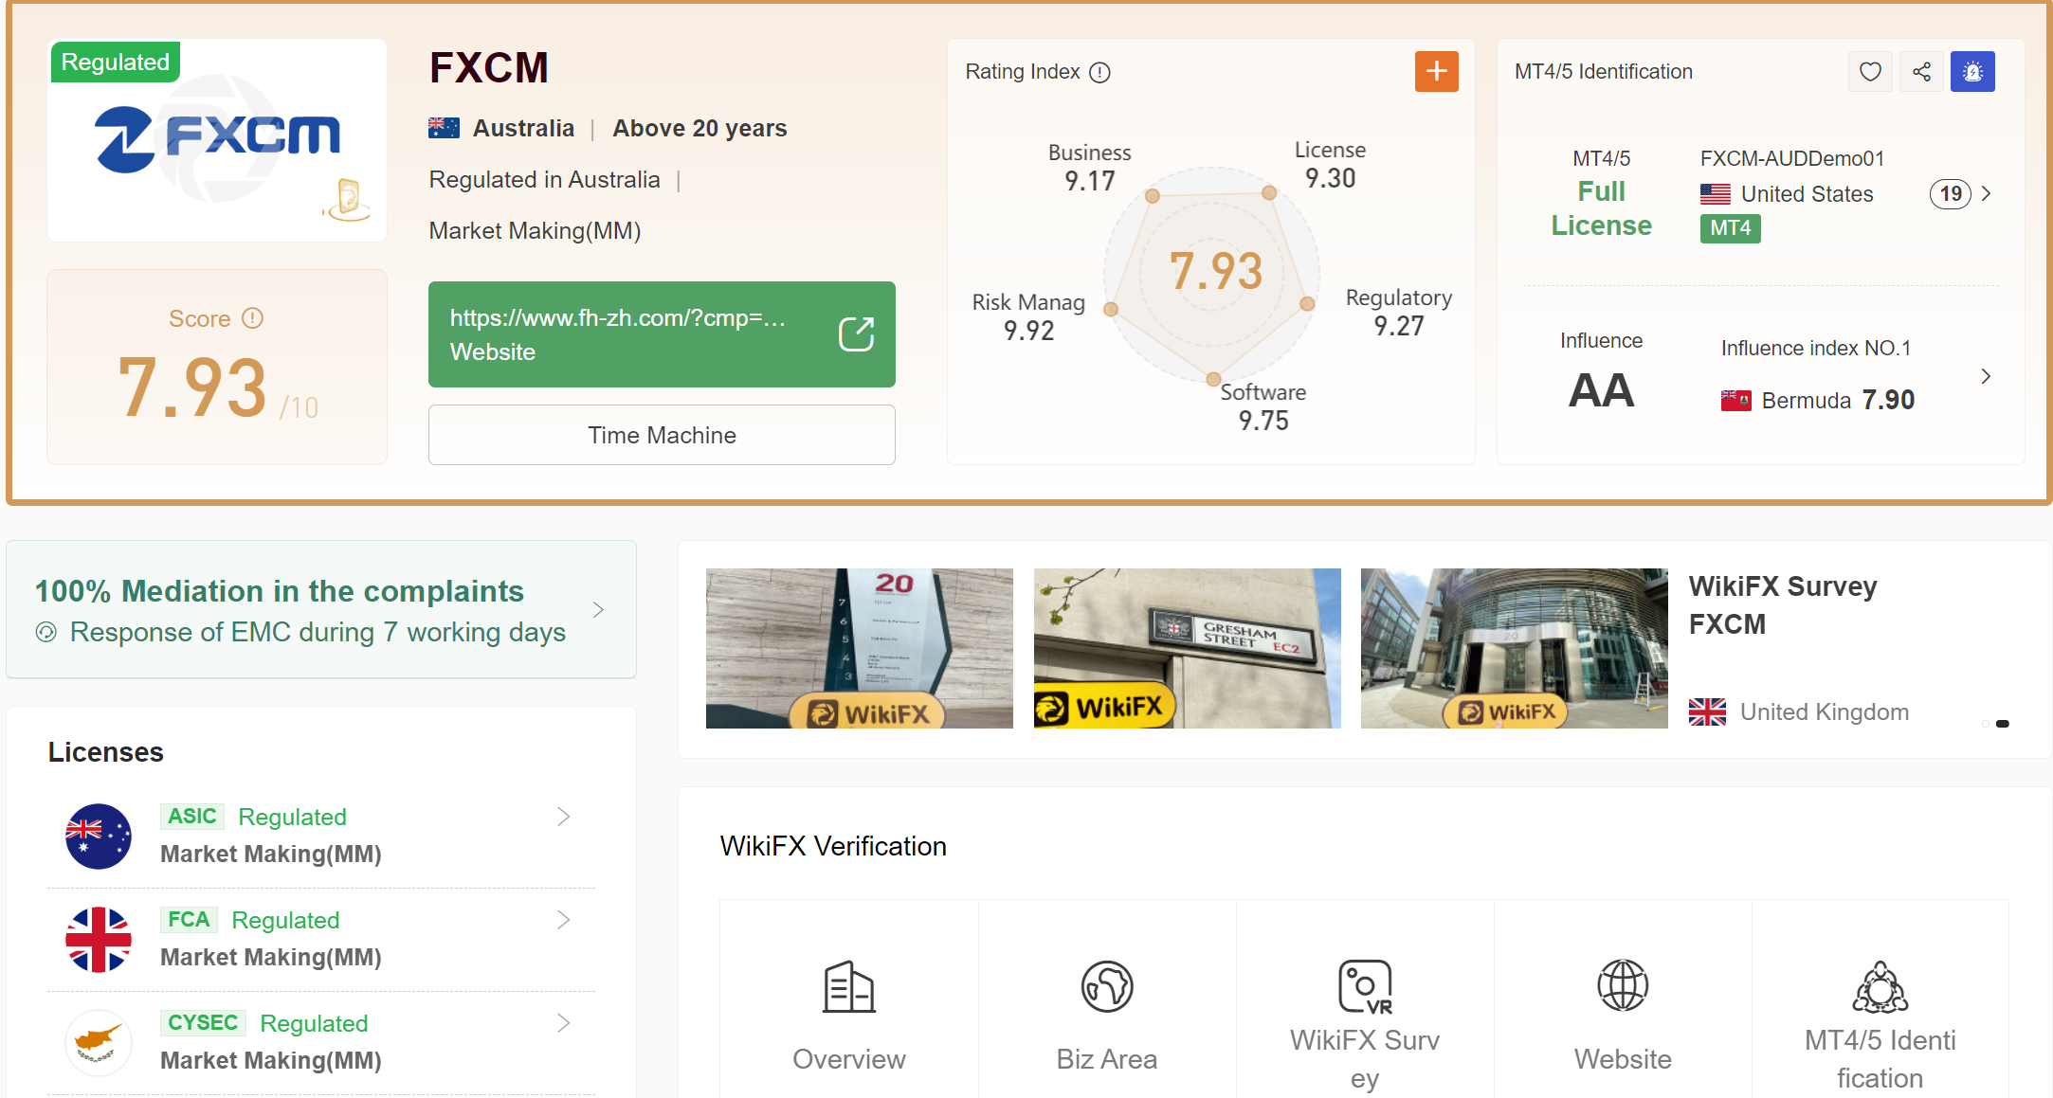Open the Biz Area globe icon
This screenshot has height=1098, width=2053.
point(1107,986)
